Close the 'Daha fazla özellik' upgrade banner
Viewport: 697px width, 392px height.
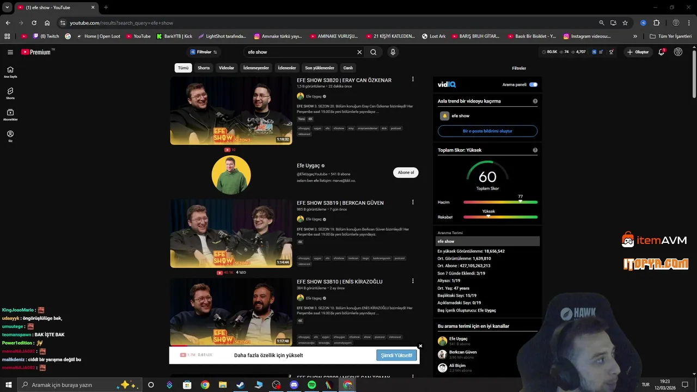pyautogui.click(x=420, y=346)
